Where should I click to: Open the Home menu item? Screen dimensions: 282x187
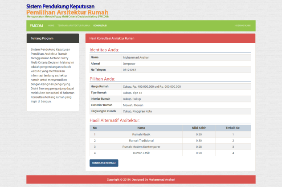tap(51, 26)
